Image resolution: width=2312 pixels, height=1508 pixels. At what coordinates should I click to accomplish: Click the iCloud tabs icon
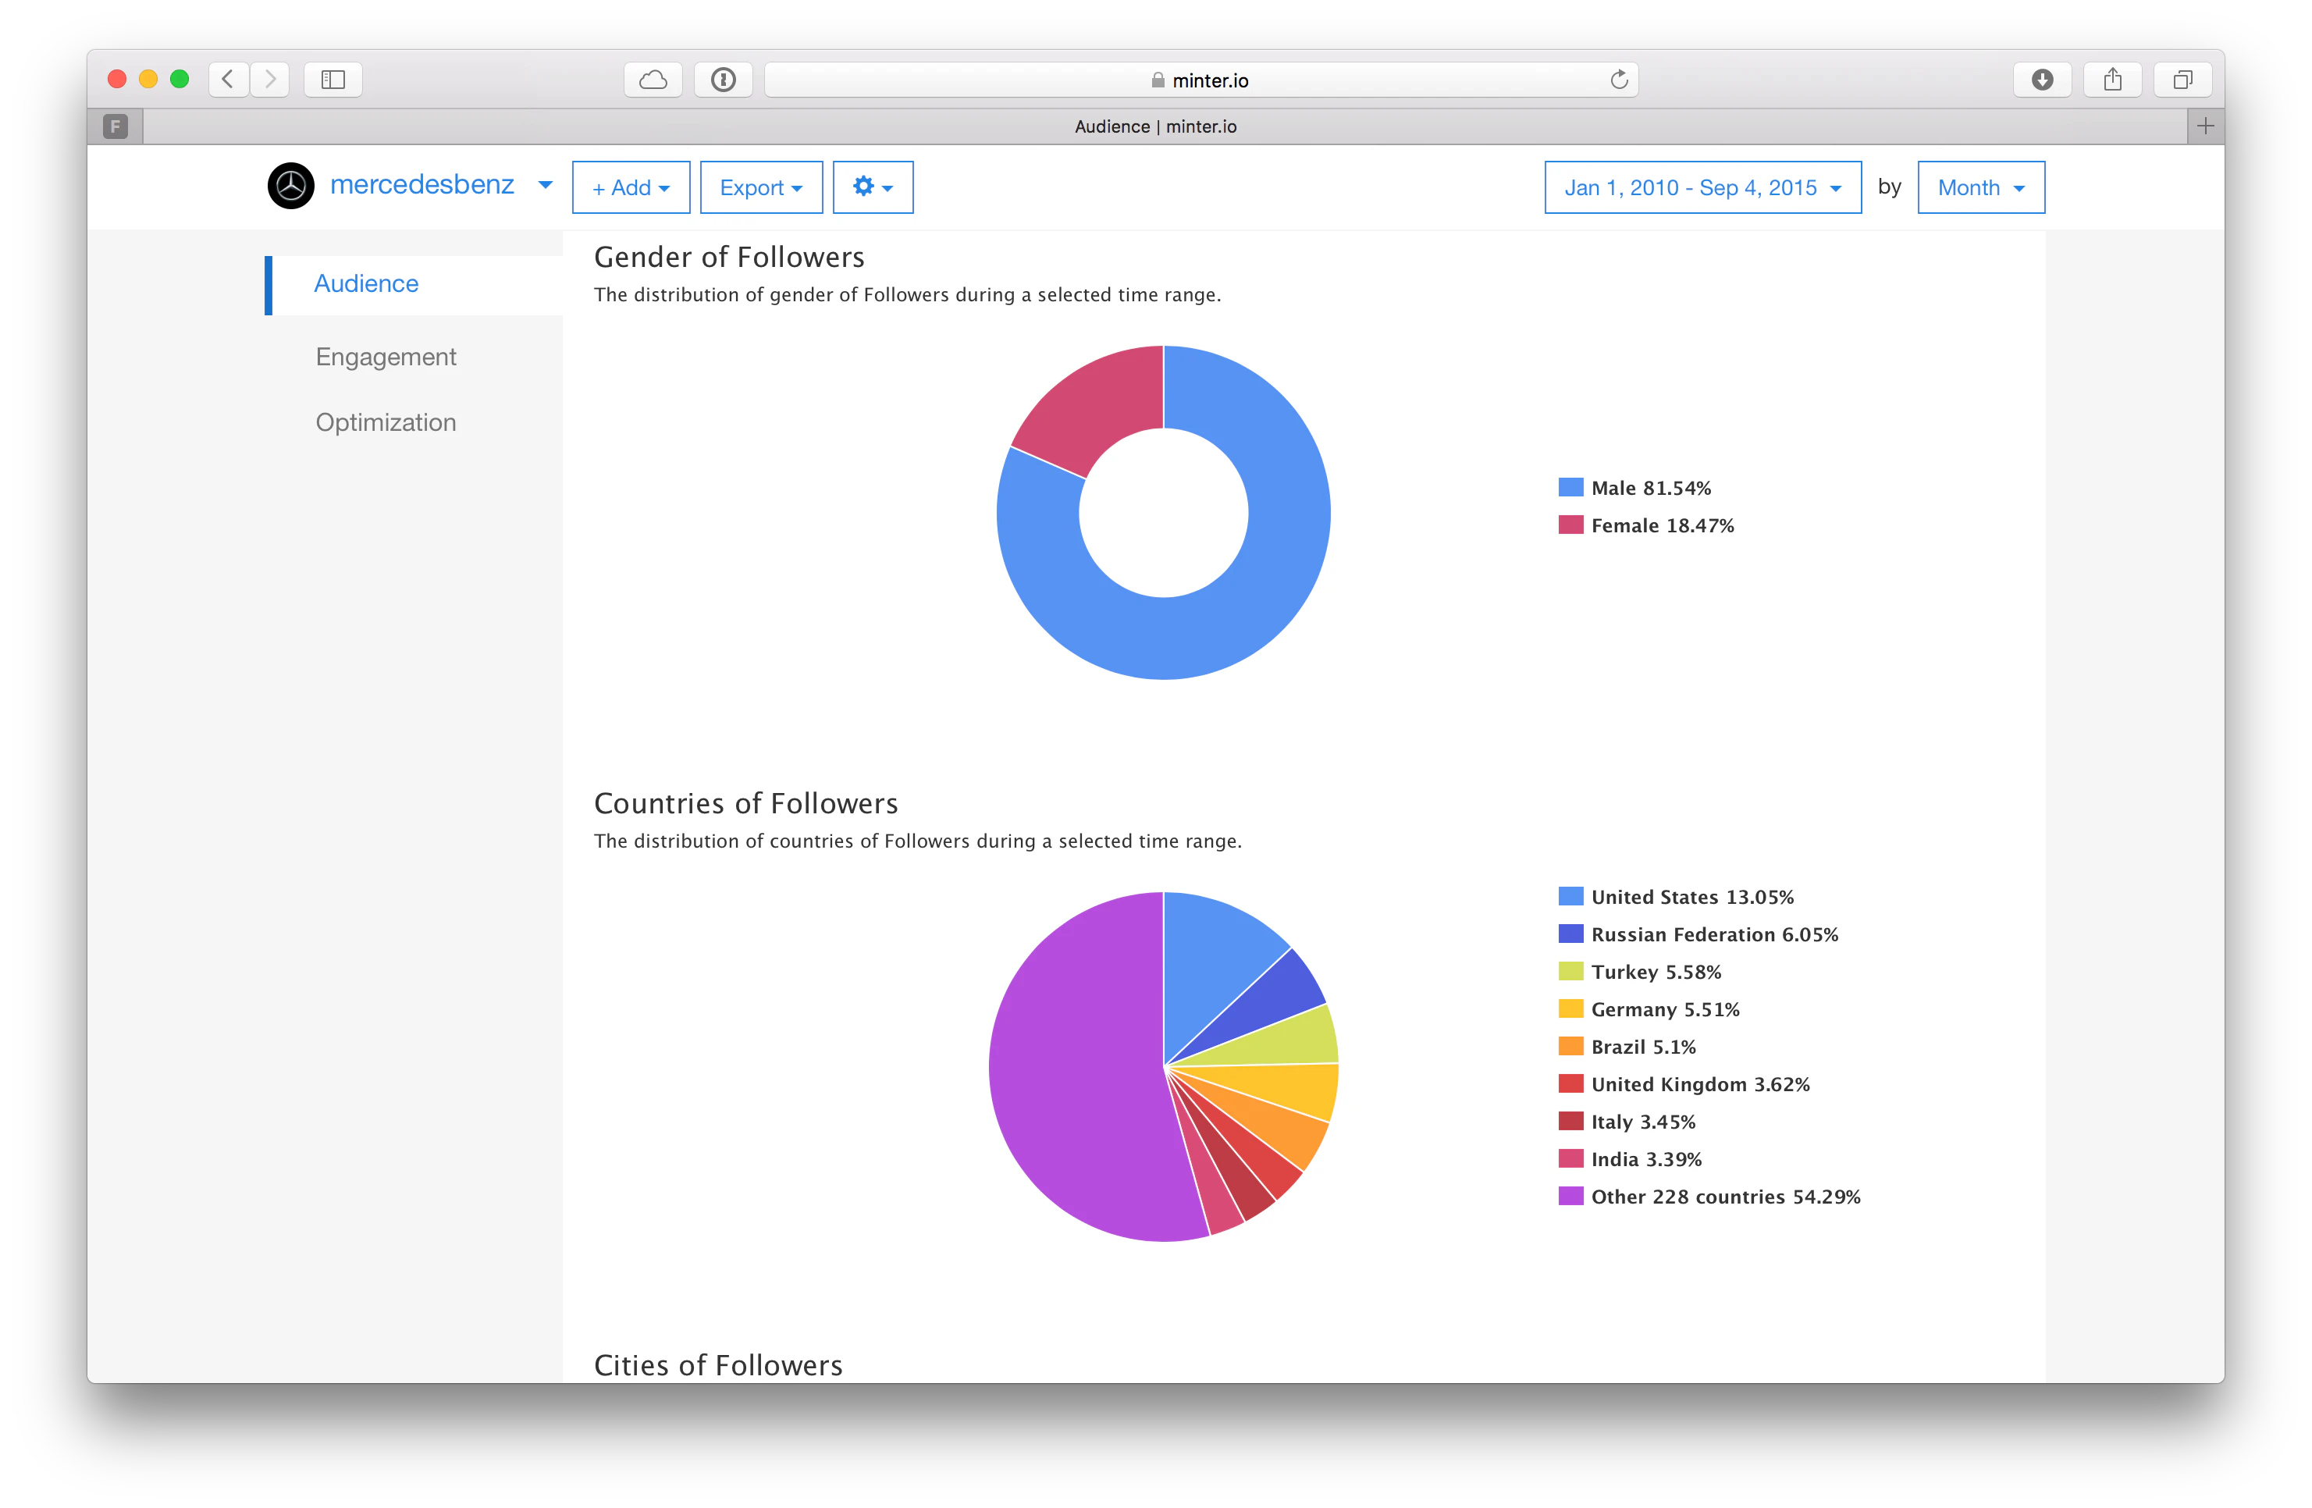653,80
